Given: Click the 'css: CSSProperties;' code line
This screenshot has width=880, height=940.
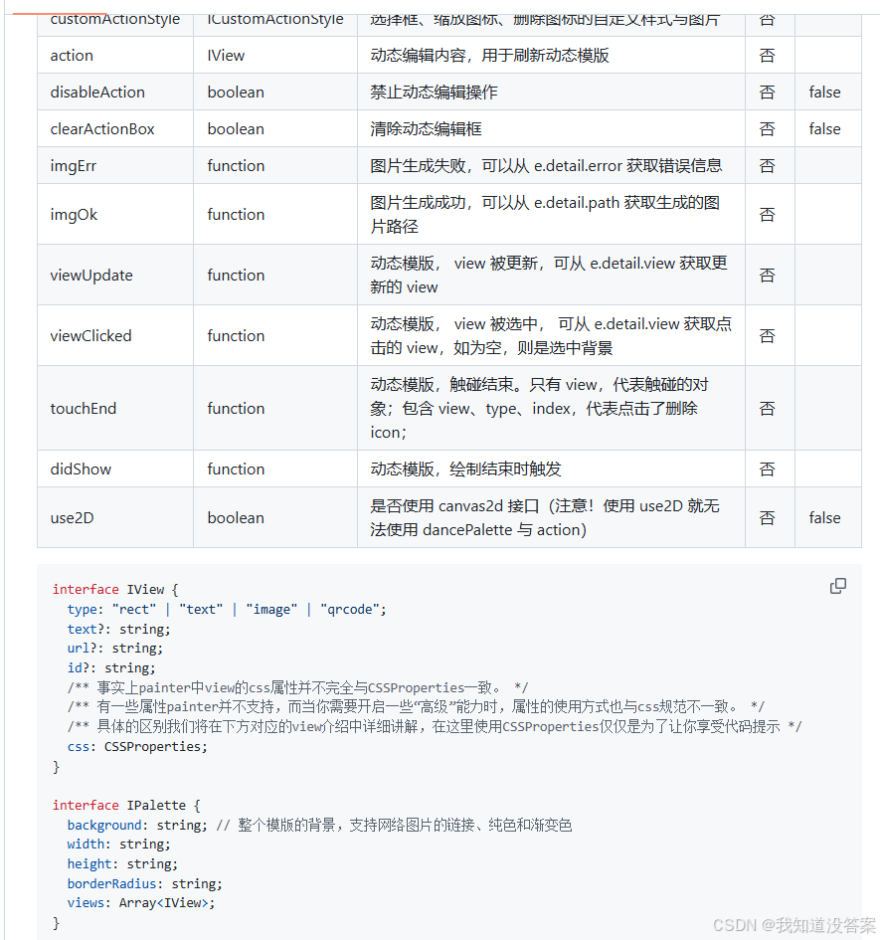Looking at the screenshot, I should [137, 746].
